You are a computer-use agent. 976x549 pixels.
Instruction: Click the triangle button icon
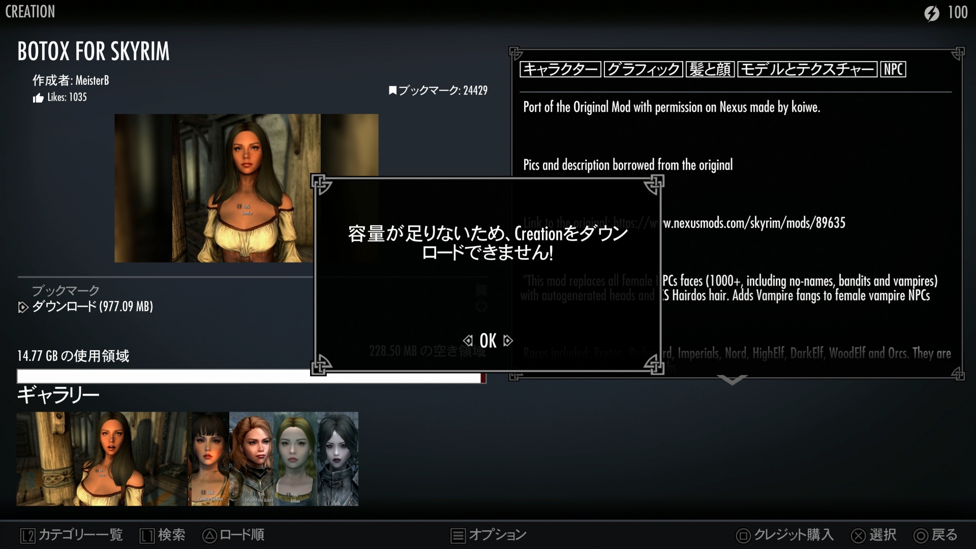click(x=209, y=535)
